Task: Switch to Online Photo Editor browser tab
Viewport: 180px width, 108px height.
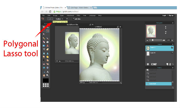Action: tap(54, 7)
